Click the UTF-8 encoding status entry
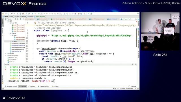The width and height of the screenshot is (181, 102). point(122,89)
